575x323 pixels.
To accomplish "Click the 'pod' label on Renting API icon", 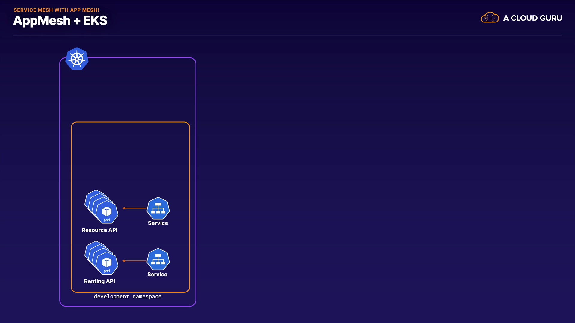I will [107, 271].
